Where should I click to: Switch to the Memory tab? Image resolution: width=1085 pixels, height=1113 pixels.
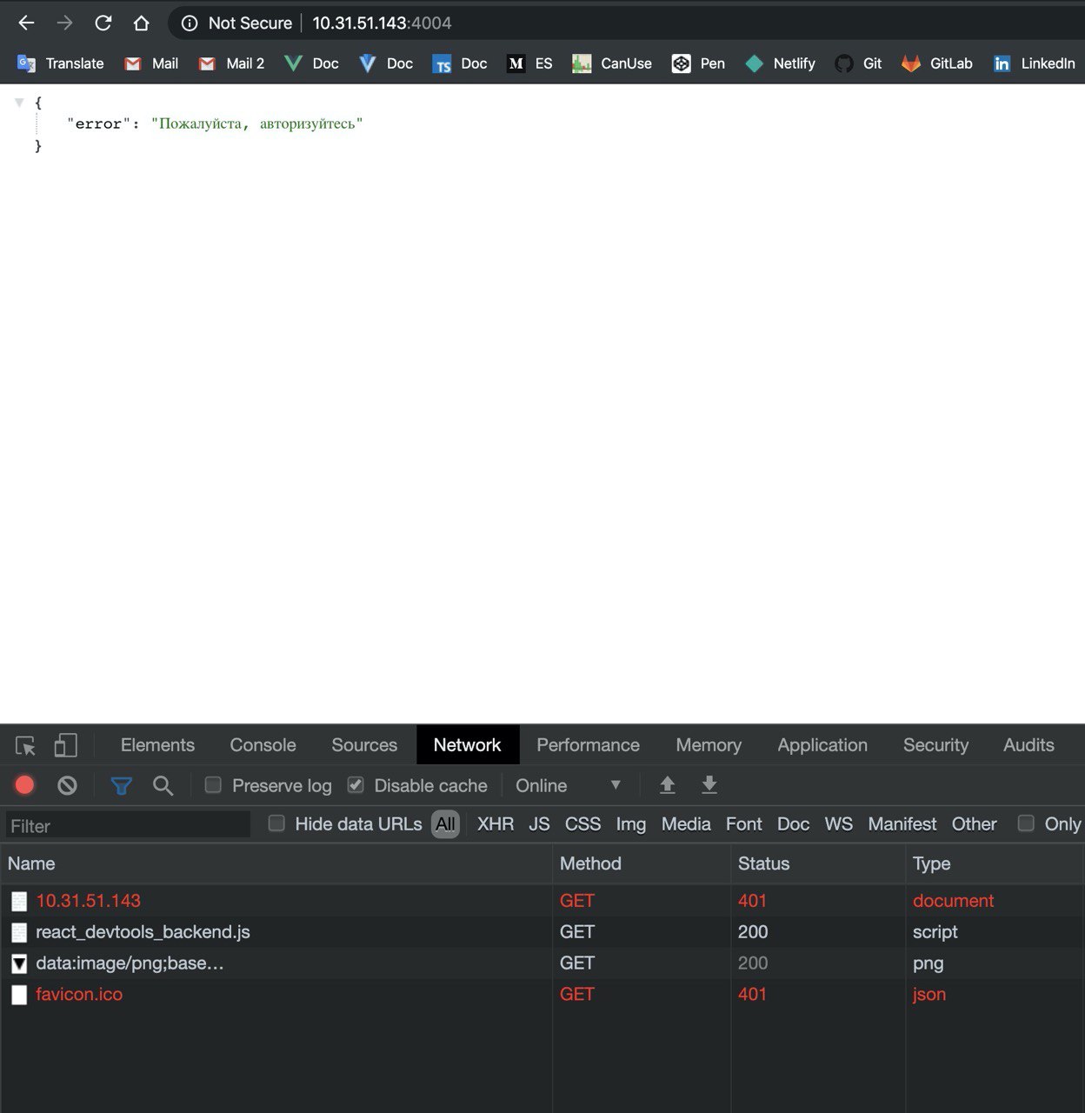coord(709,745)
